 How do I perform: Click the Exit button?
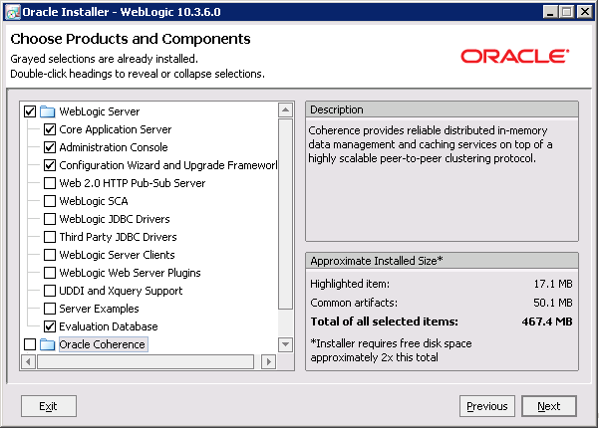click(x=49, y=406)
